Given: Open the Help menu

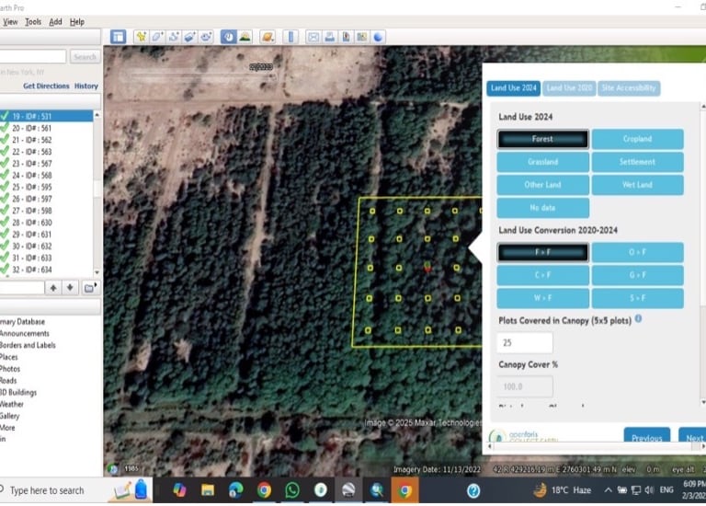Looking at the screenshot, I should point(77,22).
